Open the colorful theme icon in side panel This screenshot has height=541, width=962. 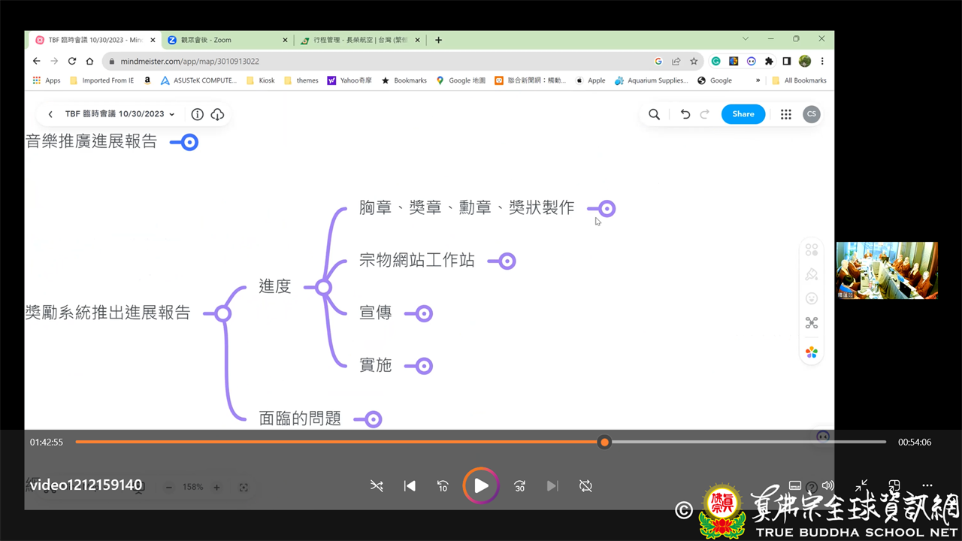click(x=811, y=352)
